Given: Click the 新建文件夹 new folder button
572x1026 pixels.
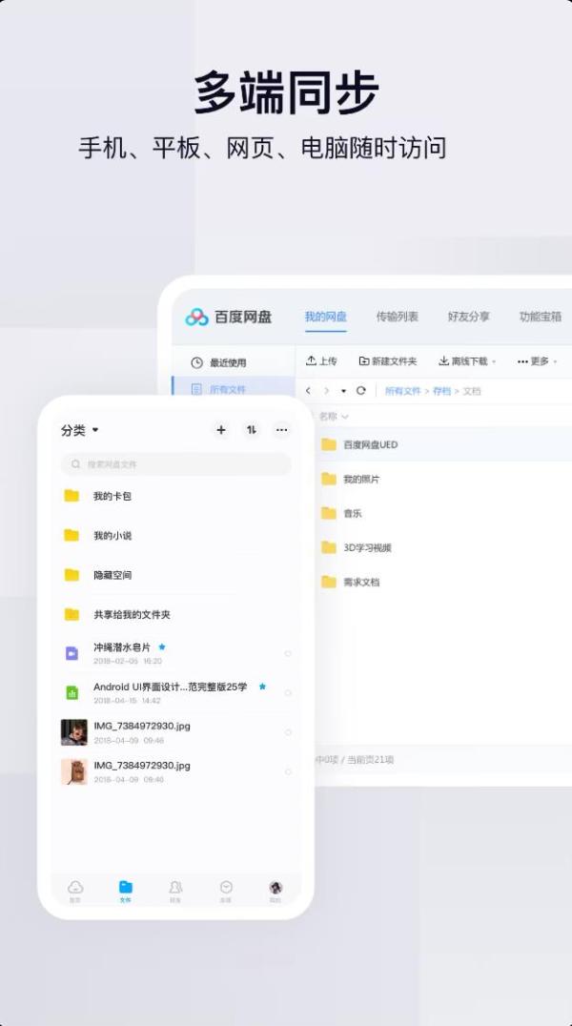Looking at the screenshot, I should 387,361.
